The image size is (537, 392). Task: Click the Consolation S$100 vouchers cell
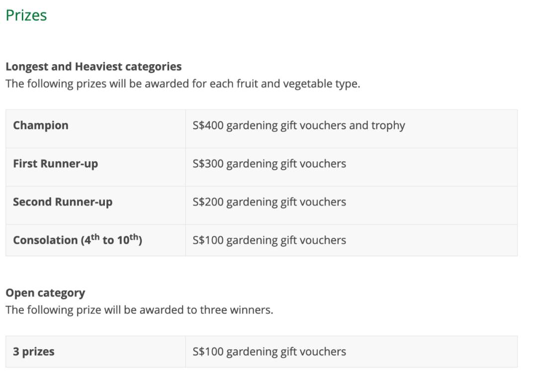(269, 240)
